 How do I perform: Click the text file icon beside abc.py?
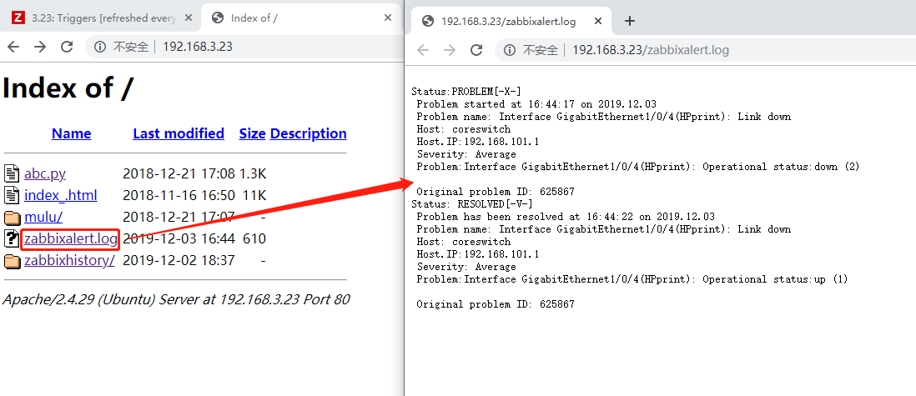(12, 173)
